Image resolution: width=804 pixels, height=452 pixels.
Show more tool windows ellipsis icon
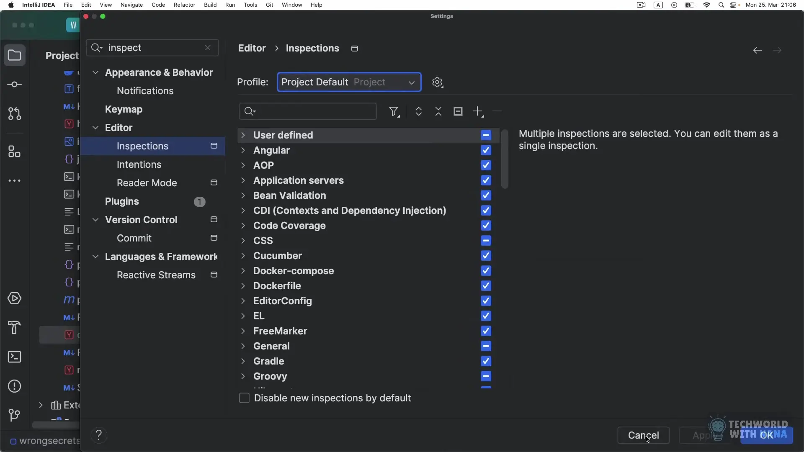(x=15, y=181)
